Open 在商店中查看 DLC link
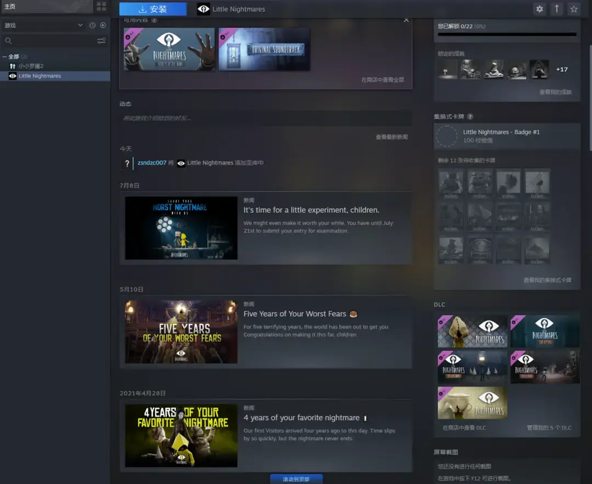Screen dimensions: 592x484 pyautogui.click(x=464, y=428)
